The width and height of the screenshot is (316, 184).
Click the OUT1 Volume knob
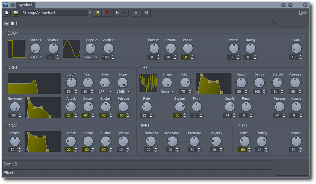click(296, 141)
